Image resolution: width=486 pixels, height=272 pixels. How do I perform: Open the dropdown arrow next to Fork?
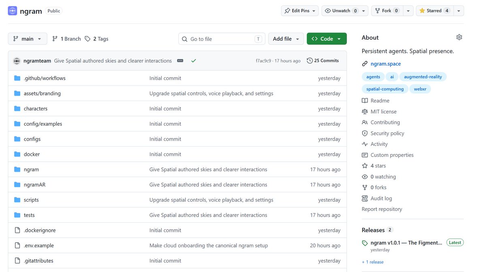pyautogui.click(x=408, y=11)
